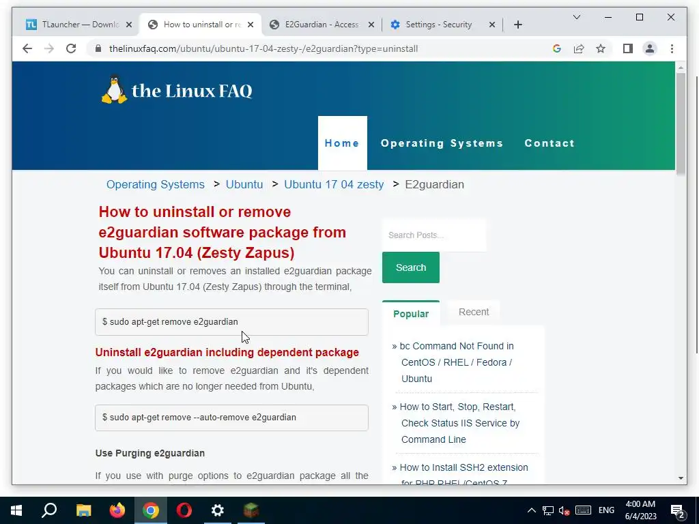Open the Install SSH2 extension article
Screen dimensions: 699x524
[463, 474]
